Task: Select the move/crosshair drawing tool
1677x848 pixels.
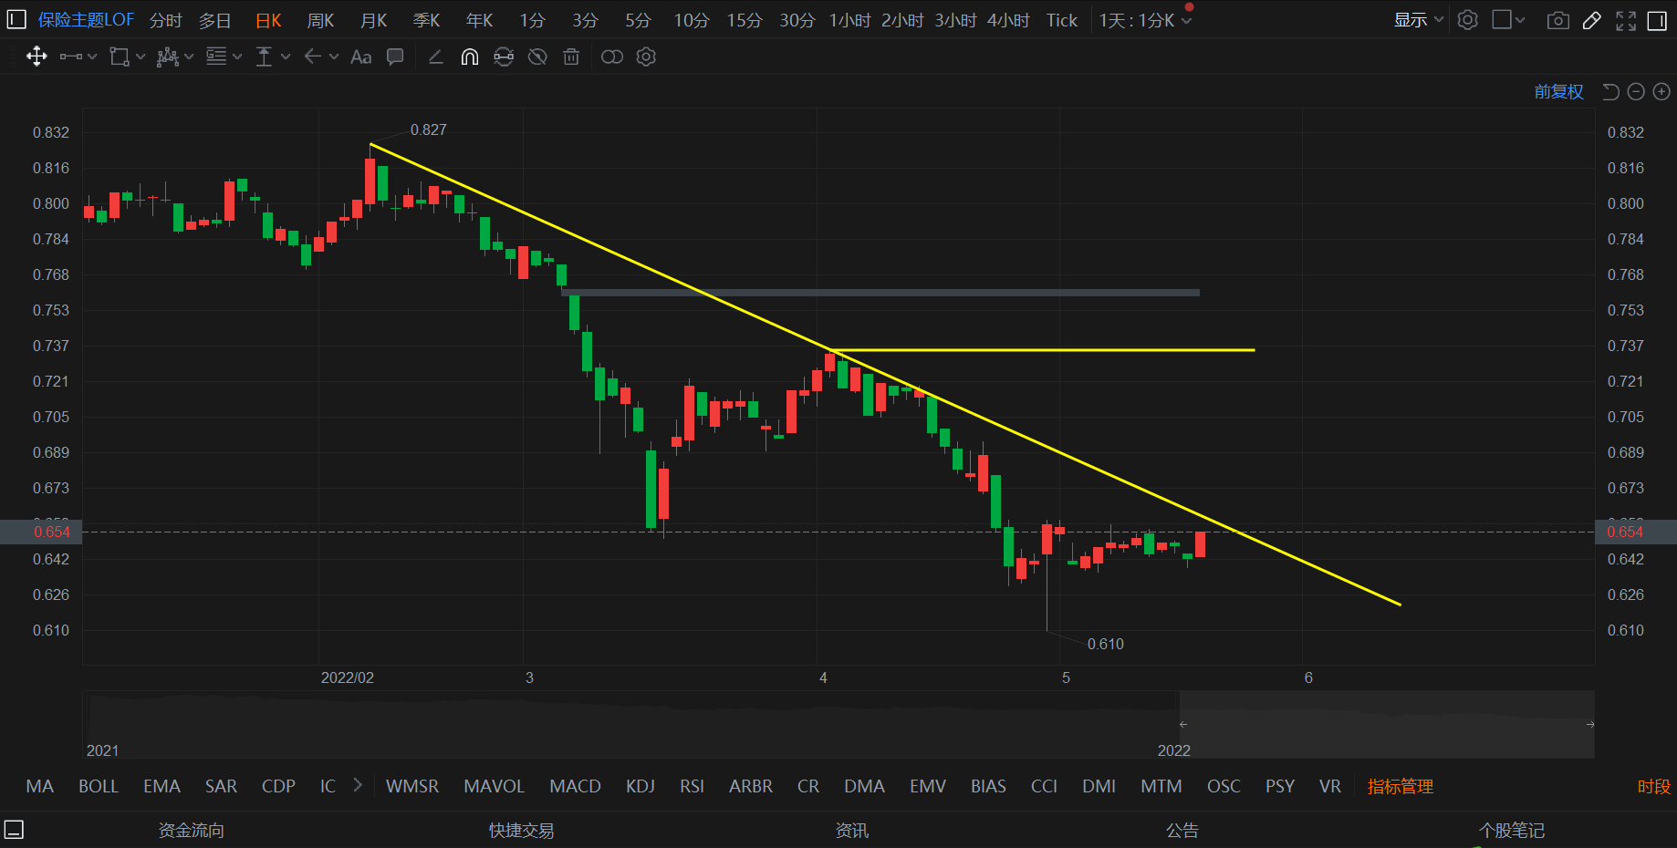Action: pyautogui.click(x=36, y=57)
